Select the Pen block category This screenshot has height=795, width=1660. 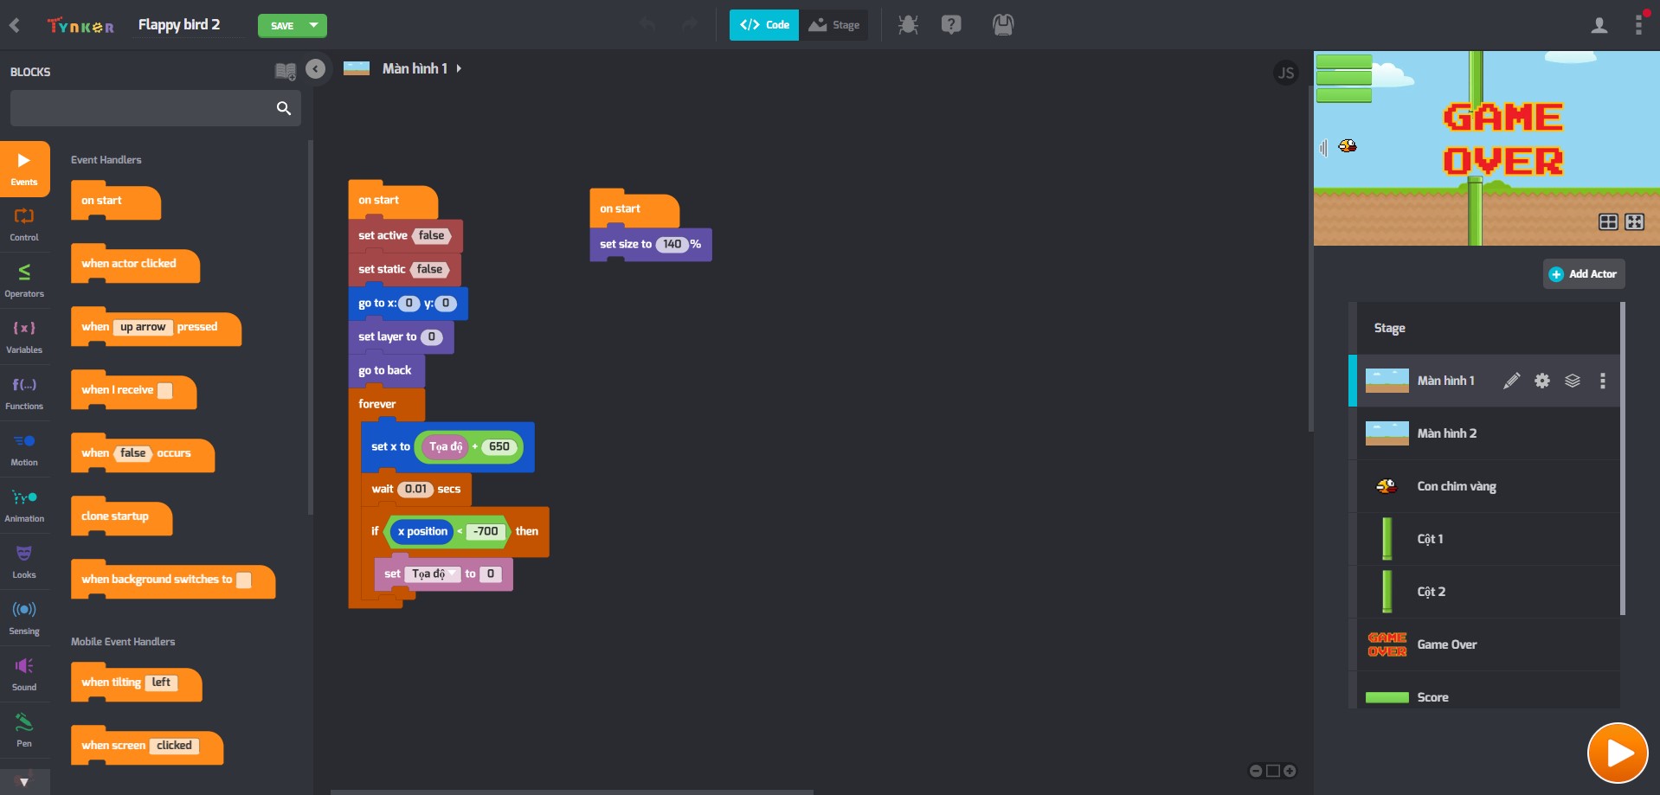pyautogui.click(x=24, y=731)
